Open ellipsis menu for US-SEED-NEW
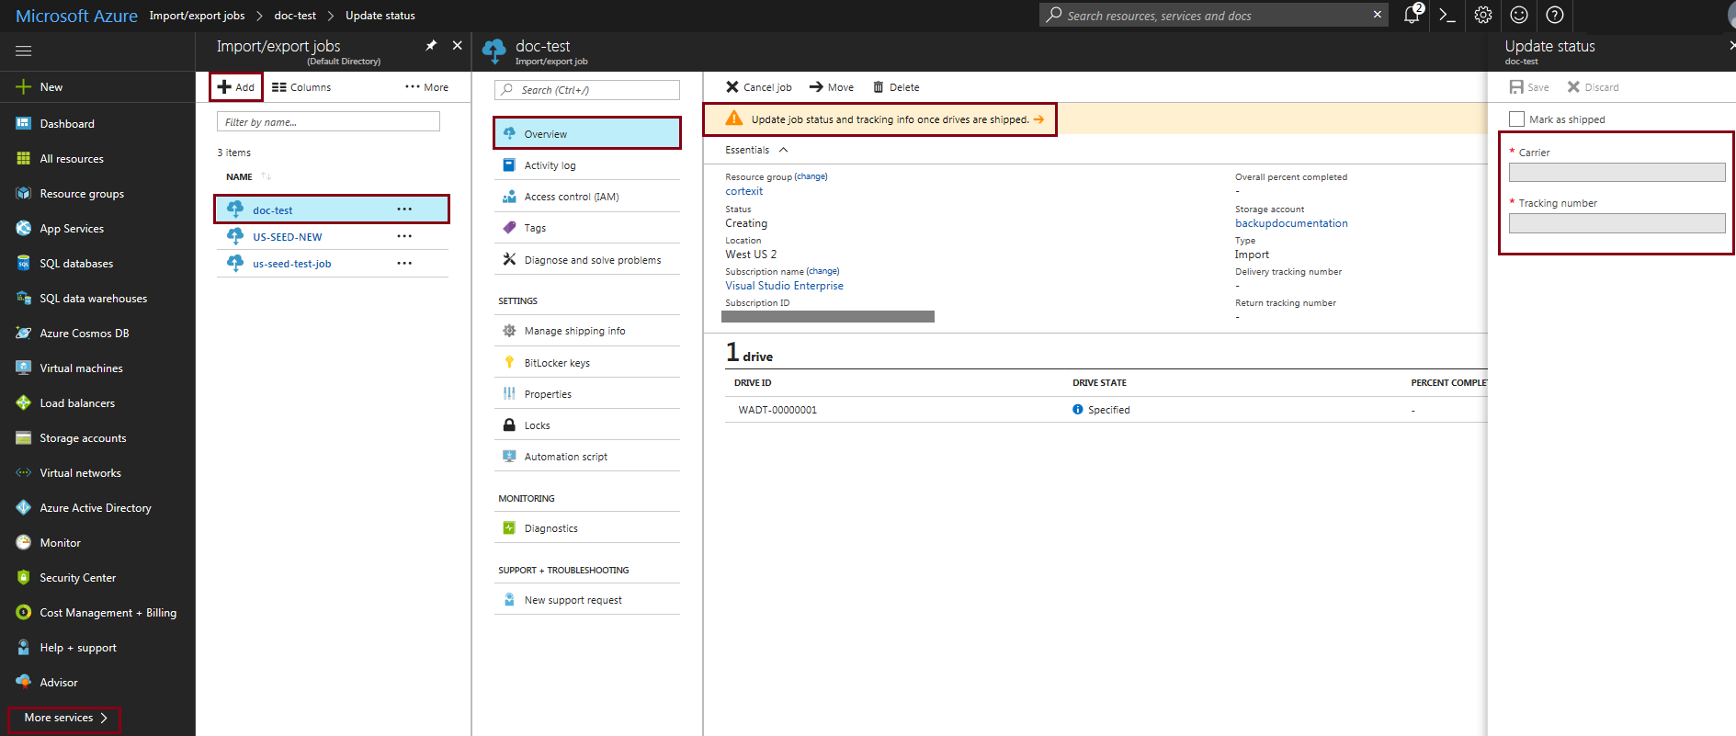 coord(404,236)
